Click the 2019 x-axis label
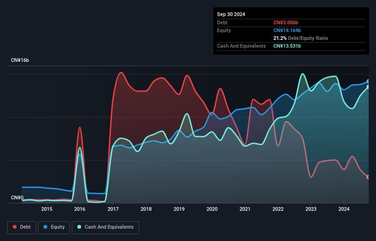Viewport: 376px width, 241px height. 179,209
